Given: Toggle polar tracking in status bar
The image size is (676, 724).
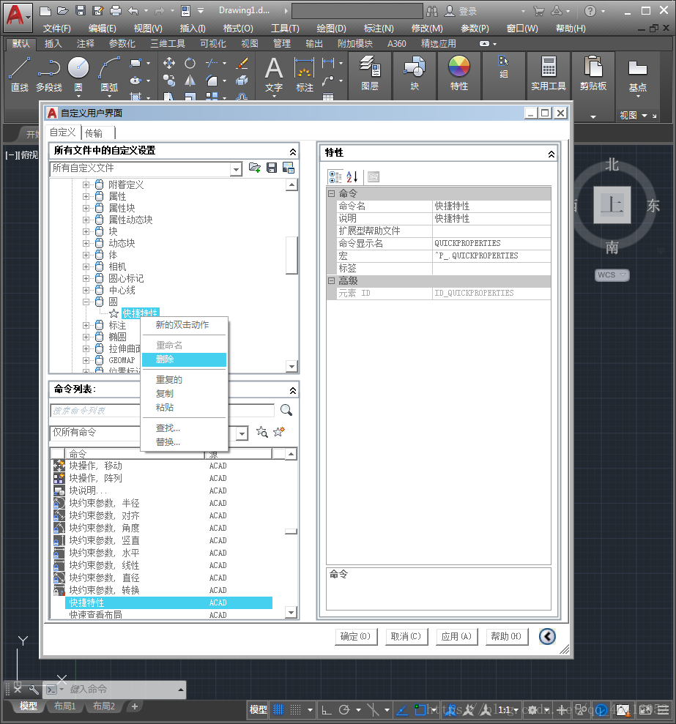Looking at the screenshot, I should pos(344,709).
